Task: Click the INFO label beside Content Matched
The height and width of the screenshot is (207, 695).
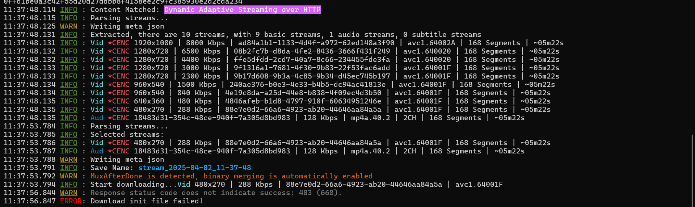Action: (68, 10)
